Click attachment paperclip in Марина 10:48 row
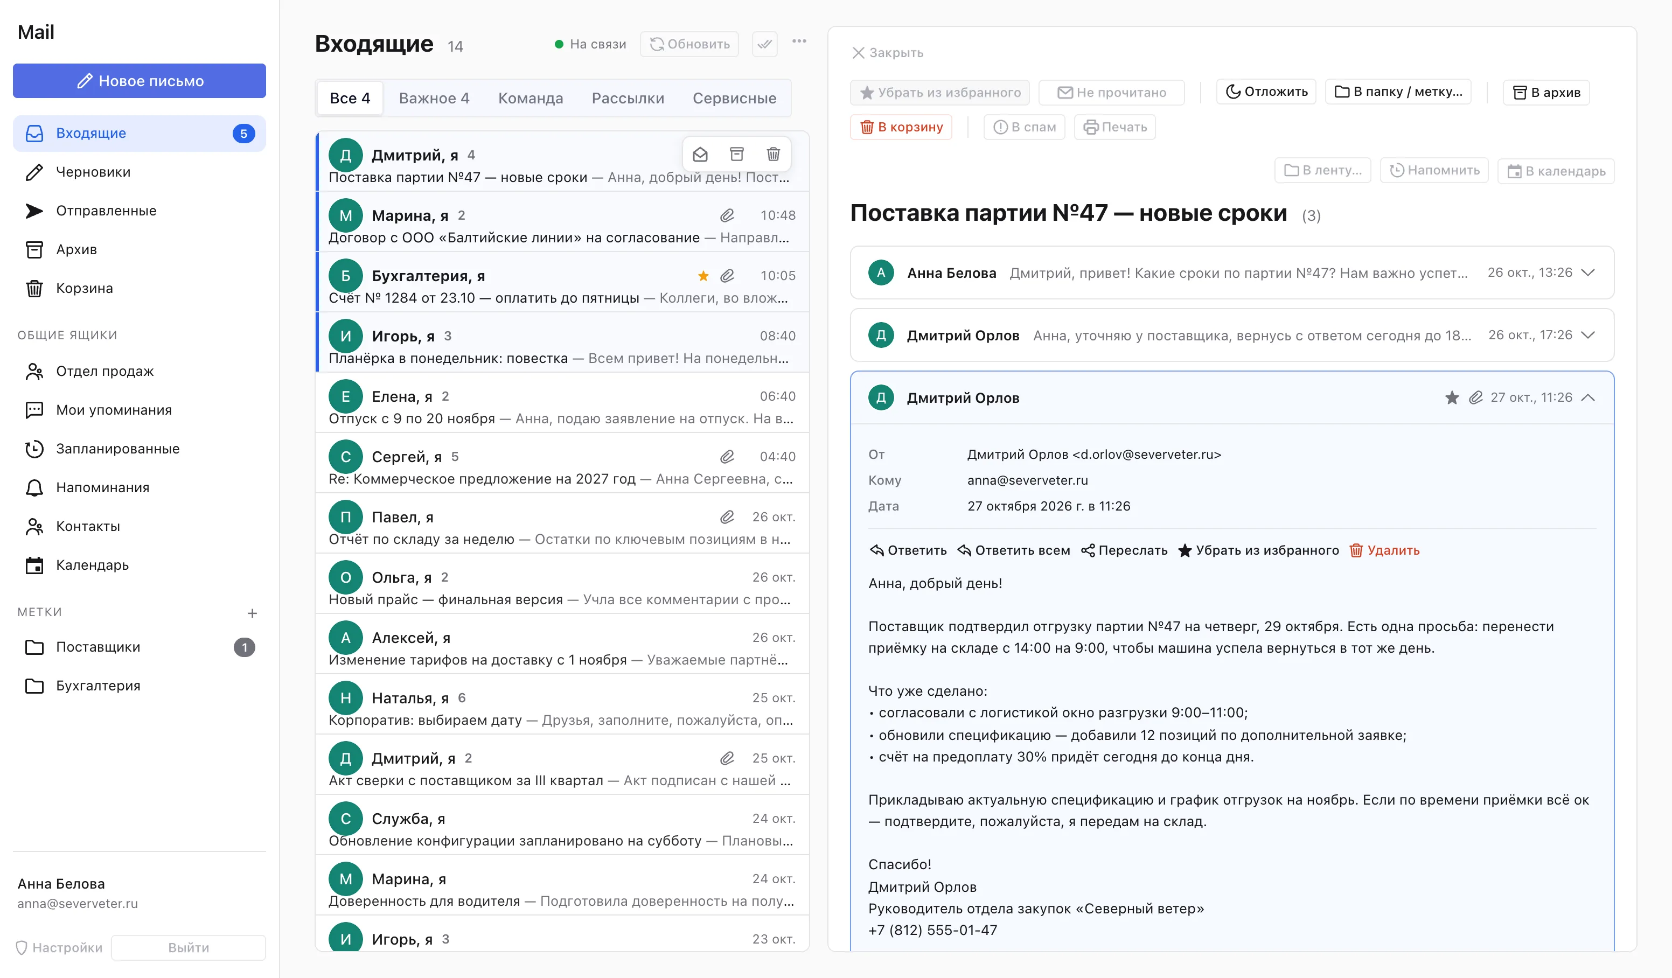The width and height of the screenshot is (1672, 978). 727,215
